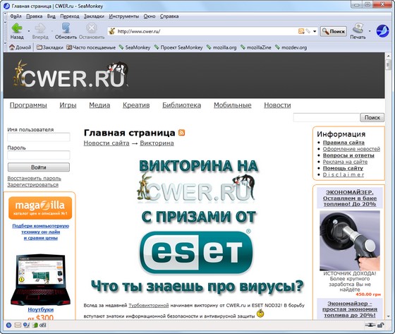Open the Browser component in the status bar

[x=8, y=325]
